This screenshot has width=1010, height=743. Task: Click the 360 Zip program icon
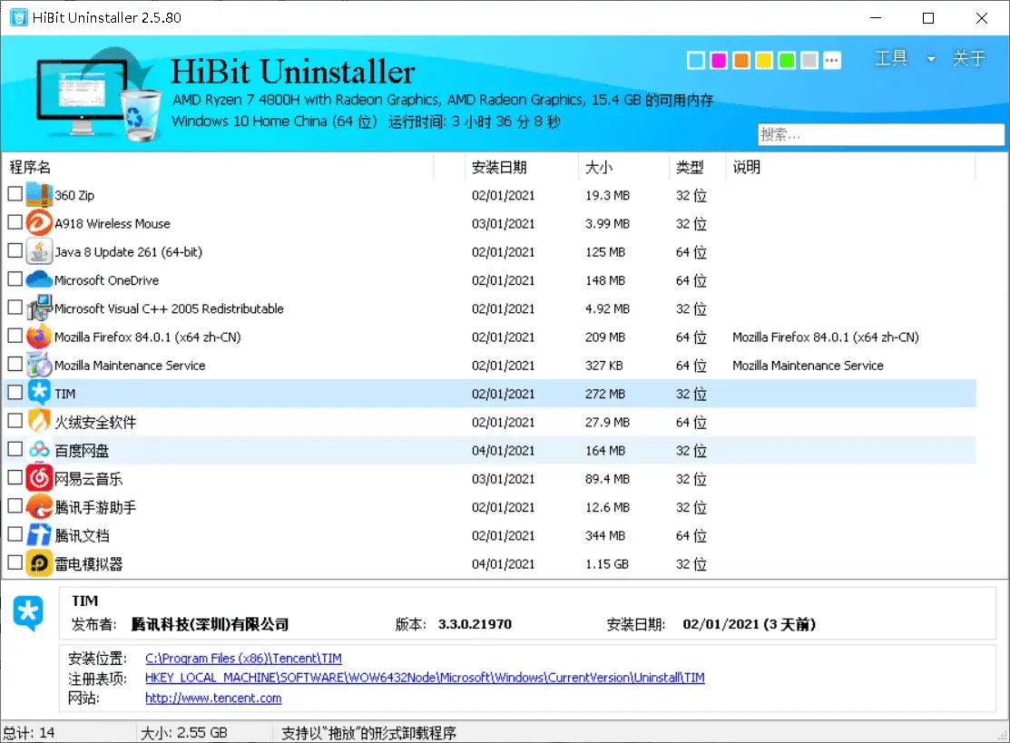(39, 194)
